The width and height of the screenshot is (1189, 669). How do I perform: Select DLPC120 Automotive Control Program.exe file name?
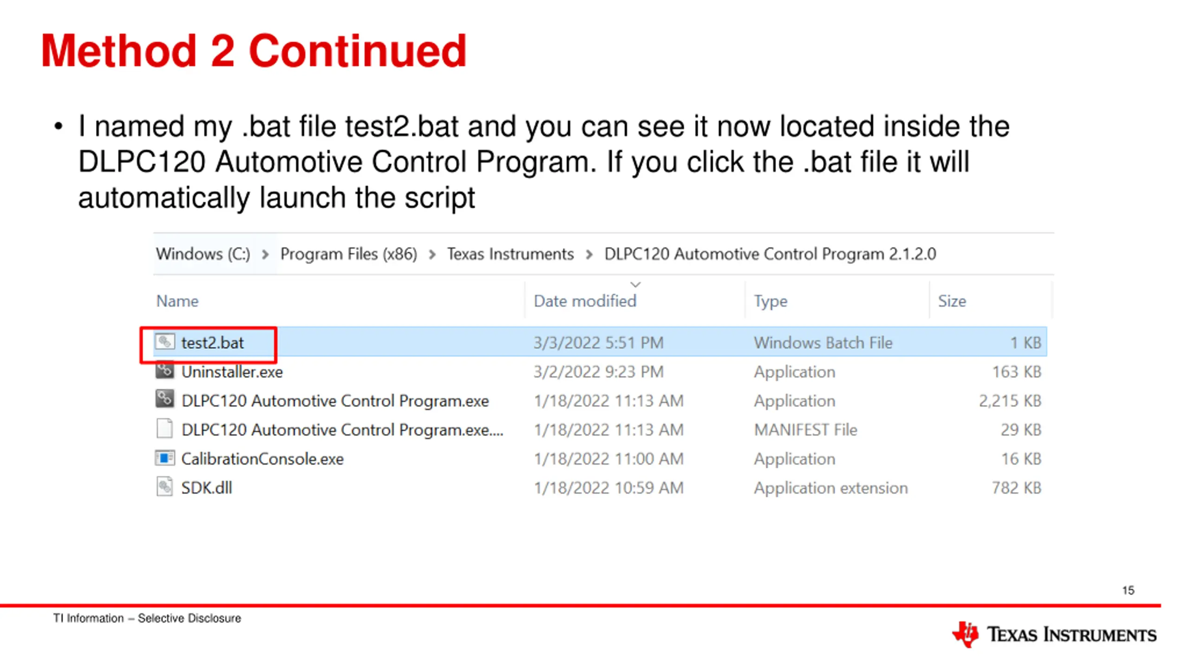click(335, 400)
